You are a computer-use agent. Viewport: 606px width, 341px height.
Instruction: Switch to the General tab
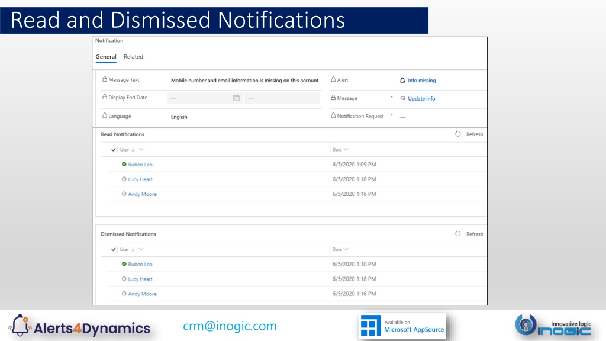pos(106,57)
